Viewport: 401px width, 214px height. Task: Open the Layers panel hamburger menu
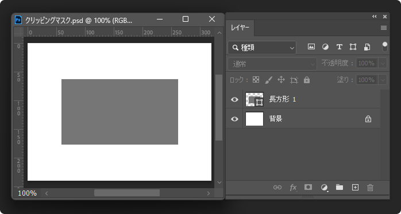(384, 28)
